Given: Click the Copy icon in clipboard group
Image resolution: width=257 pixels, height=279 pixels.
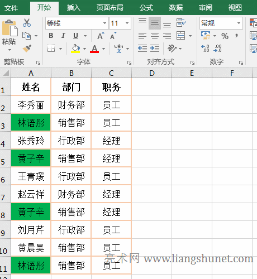Looking at the screenshot, I should (26, 36).
